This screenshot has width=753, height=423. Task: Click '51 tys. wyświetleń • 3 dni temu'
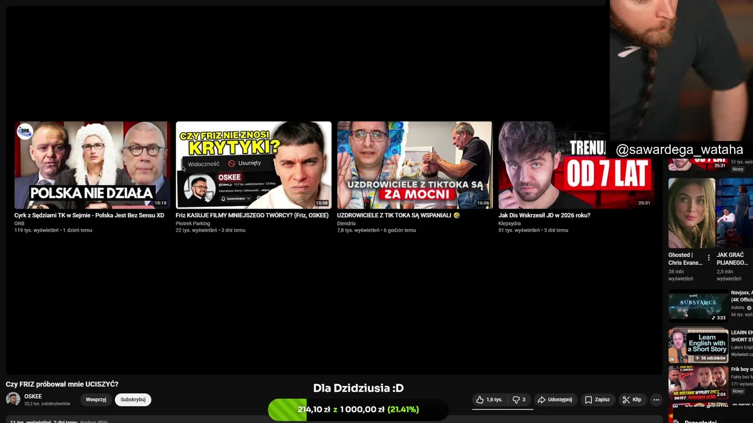pos(533,230)
